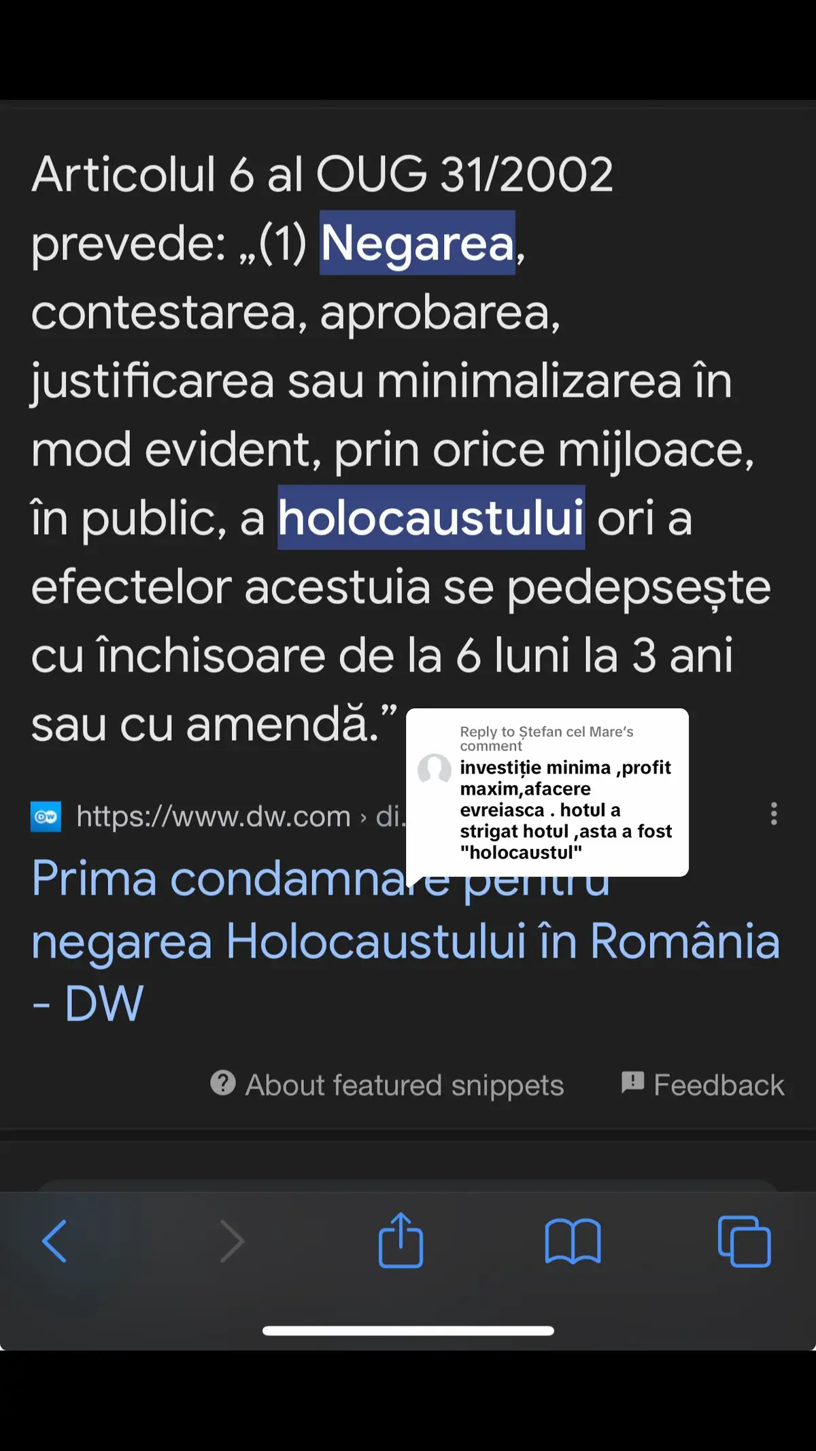Tap the iOS home indicator bar
Image resolution: width=816 pixels, height=1451 pixels.
tap(408, 1331)
